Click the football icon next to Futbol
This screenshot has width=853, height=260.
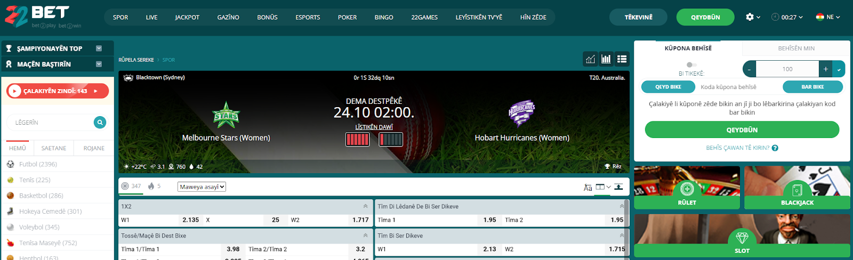click(10, 164)
